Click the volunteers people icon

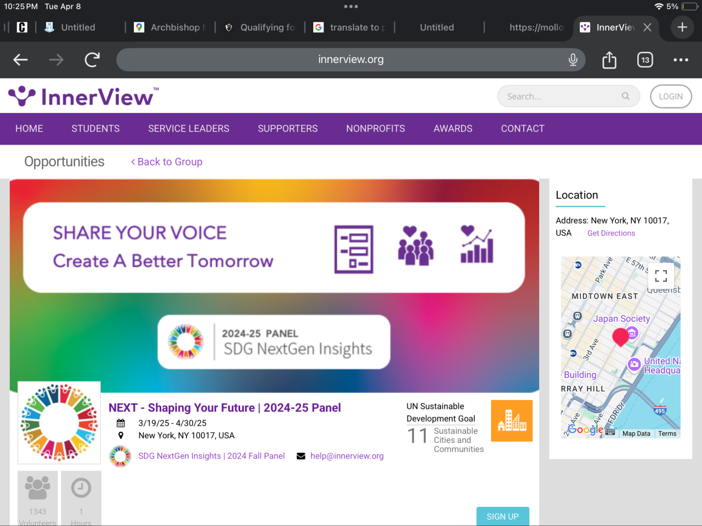pyautogui.click(x=37, y=487)
